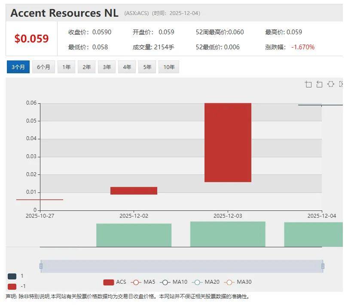
Task: Select the horizontal brush selection icon
Action: [x=330, y=84]
